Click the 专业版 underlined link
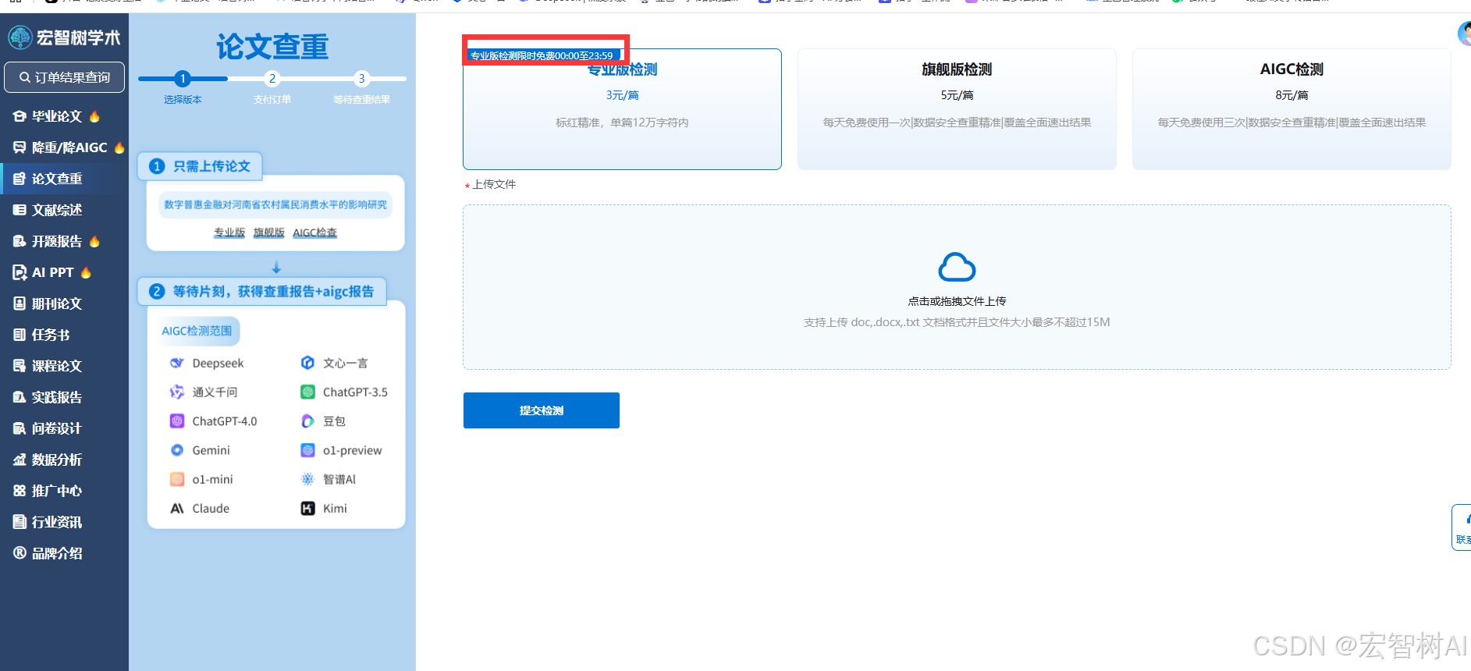 [x=229, y=233]
